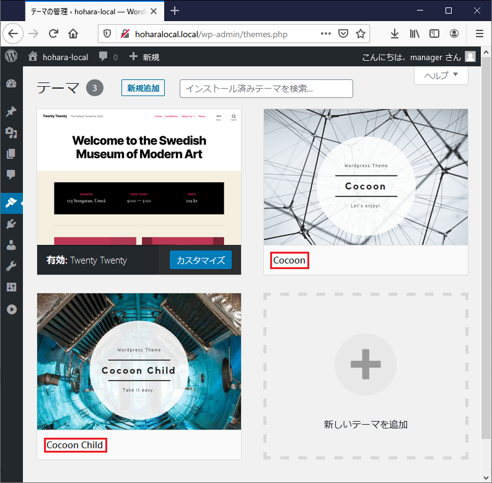
Task: Click the 新規追加 button
Action: tap(143, 88)
